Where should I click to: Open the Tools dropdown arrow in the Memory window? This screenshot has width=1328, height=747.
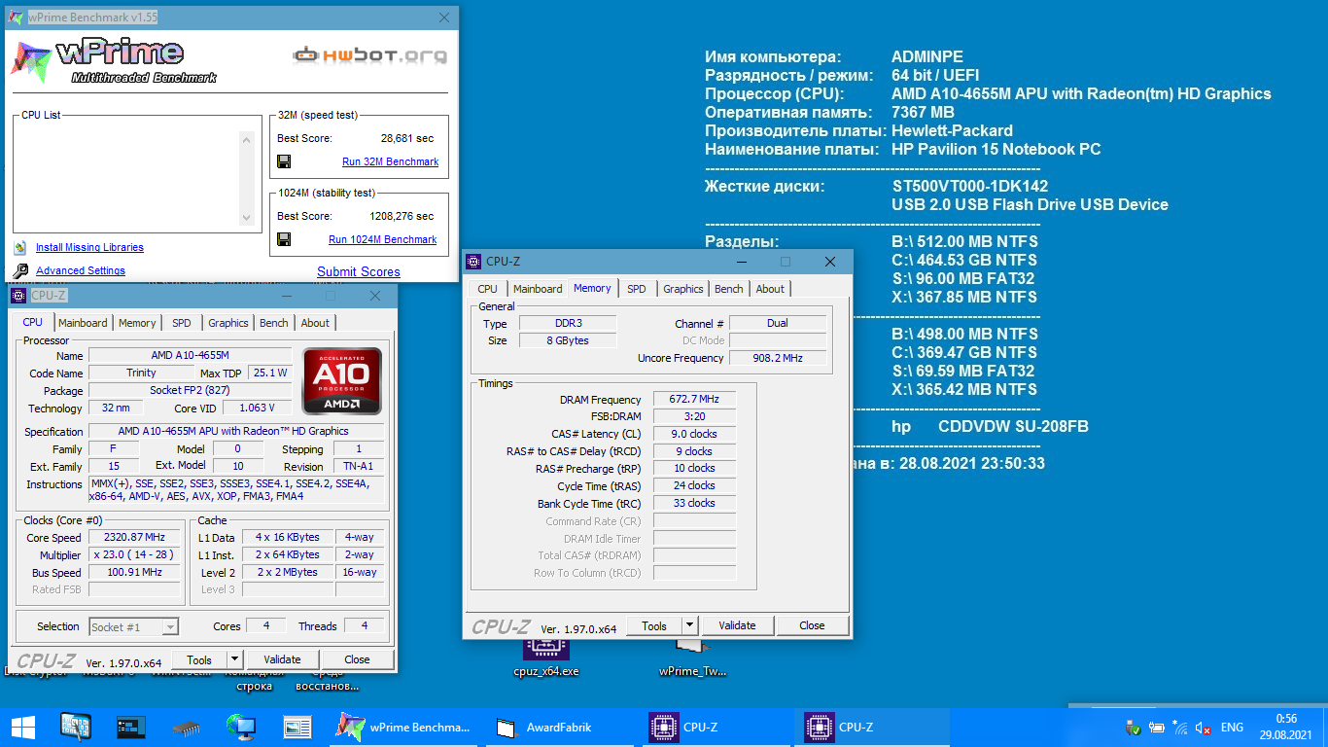(x=690, y=625)
